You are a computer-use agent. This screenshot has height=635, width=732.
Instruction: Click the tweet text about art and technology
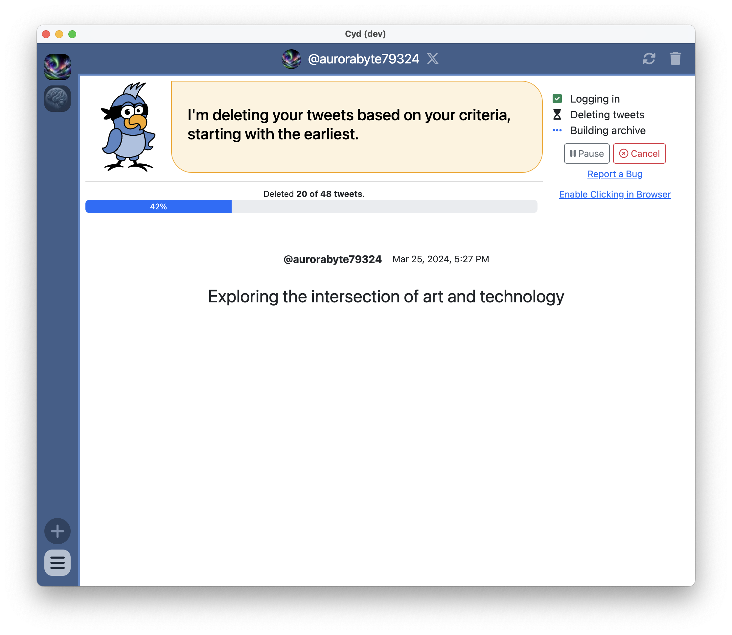tap(386, 296)
